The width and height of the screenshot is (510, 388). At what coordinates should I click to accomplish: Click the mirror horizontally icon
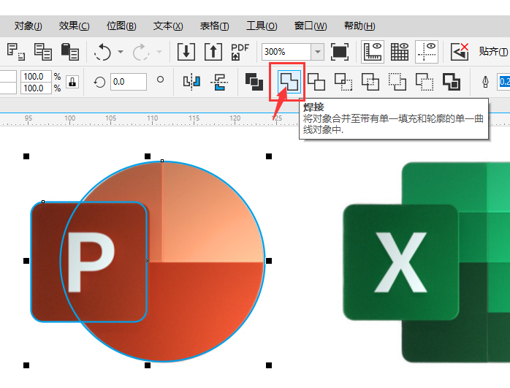coord(191,82)
